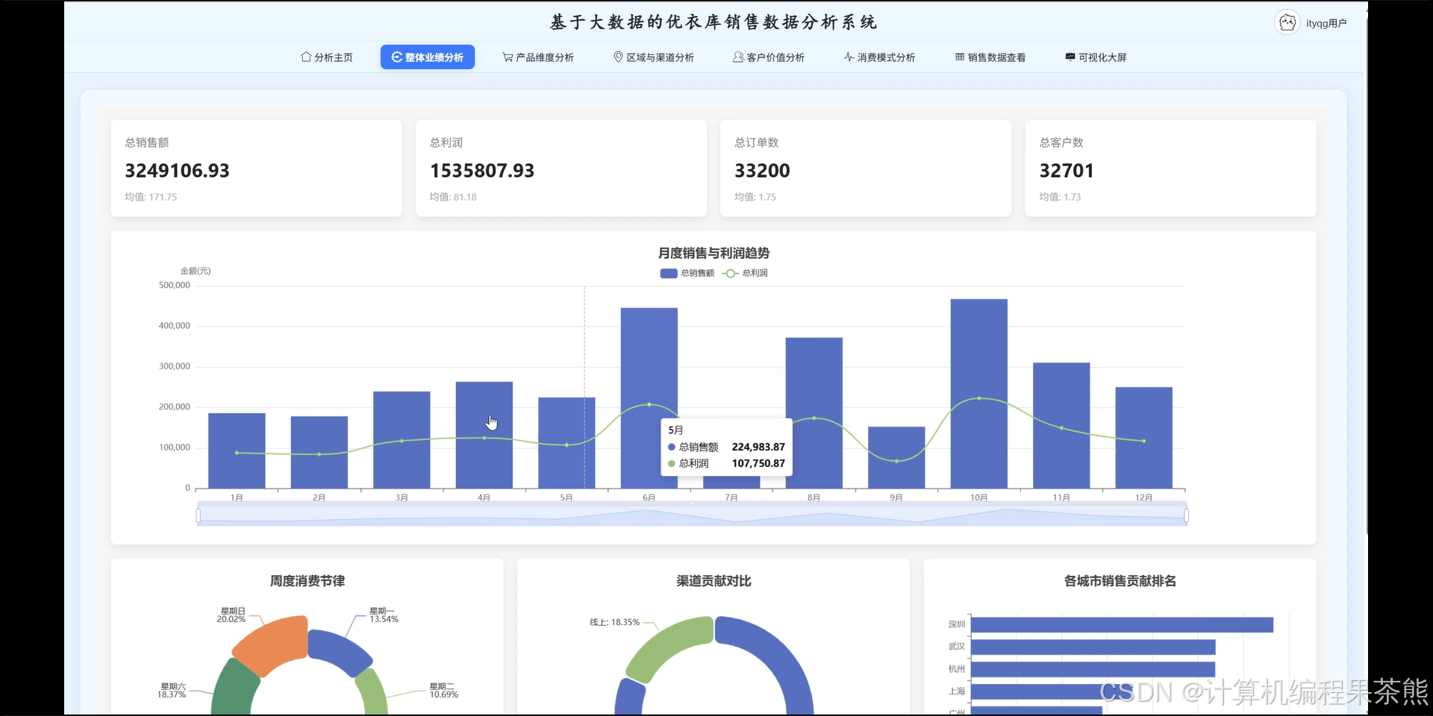
Task: Click the icon beside 整体业绩分析
Action: click(396, 57)
